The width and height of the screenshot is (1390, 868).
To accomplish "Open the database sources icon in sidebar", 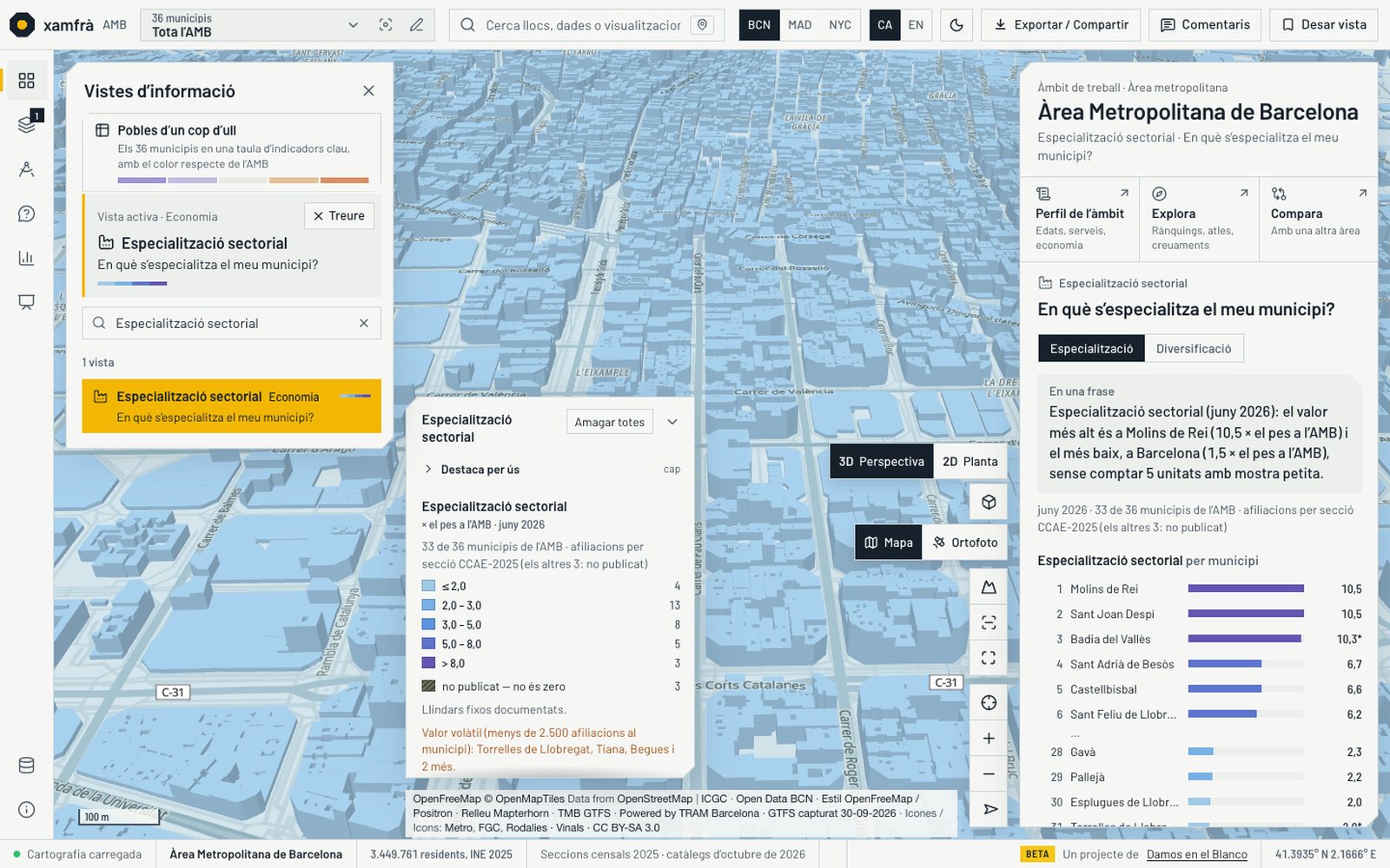I will [26, 766].
